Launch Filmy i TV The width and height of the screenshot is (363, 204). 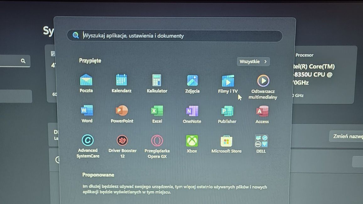228,84
